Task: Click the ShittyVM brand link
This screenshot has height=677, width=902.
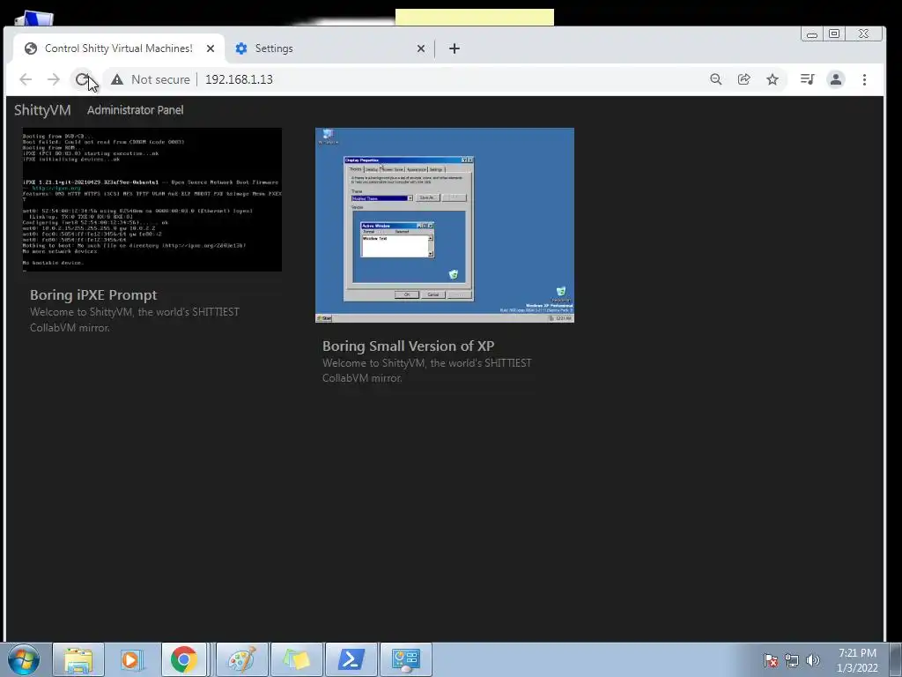Action: click(42, 110)
